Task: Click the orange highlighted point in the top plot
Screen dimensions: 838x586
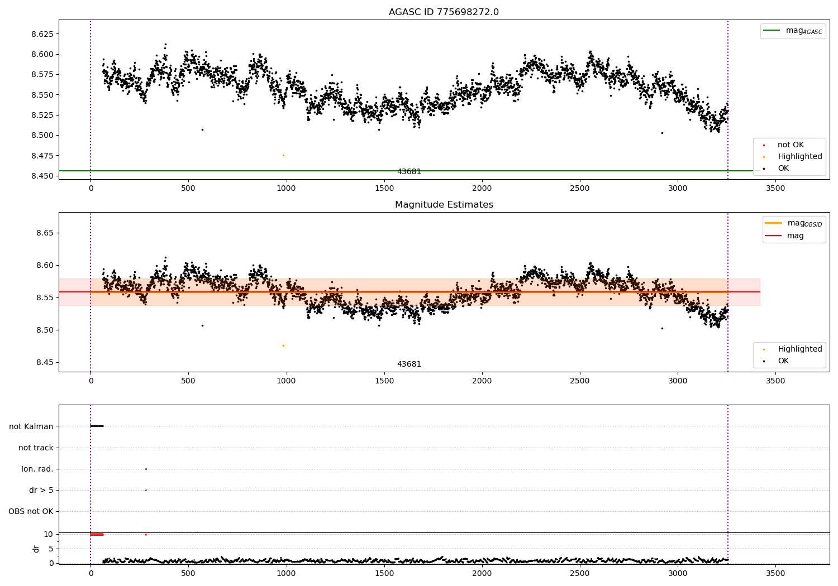Action: [283, 155]
